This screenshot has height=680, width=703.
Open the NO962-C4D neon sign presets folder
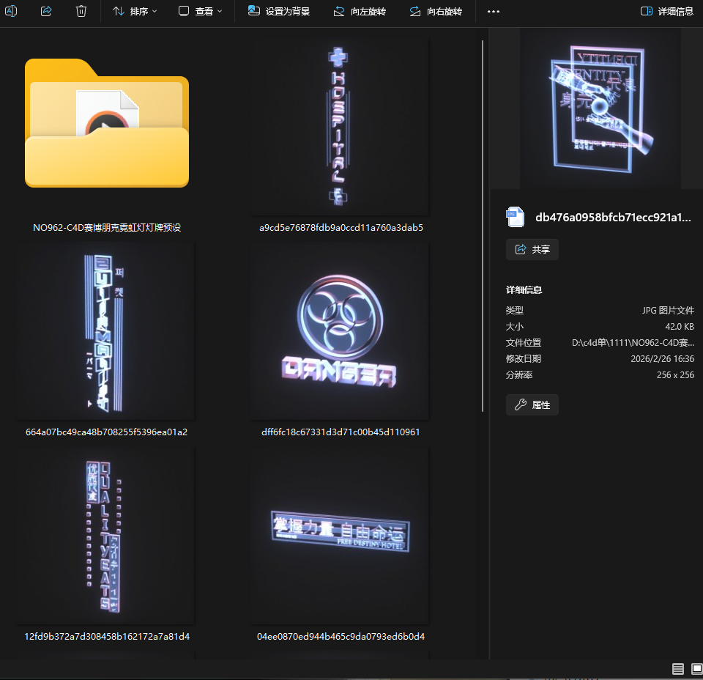pyautogui.click(x=107, y=125)
